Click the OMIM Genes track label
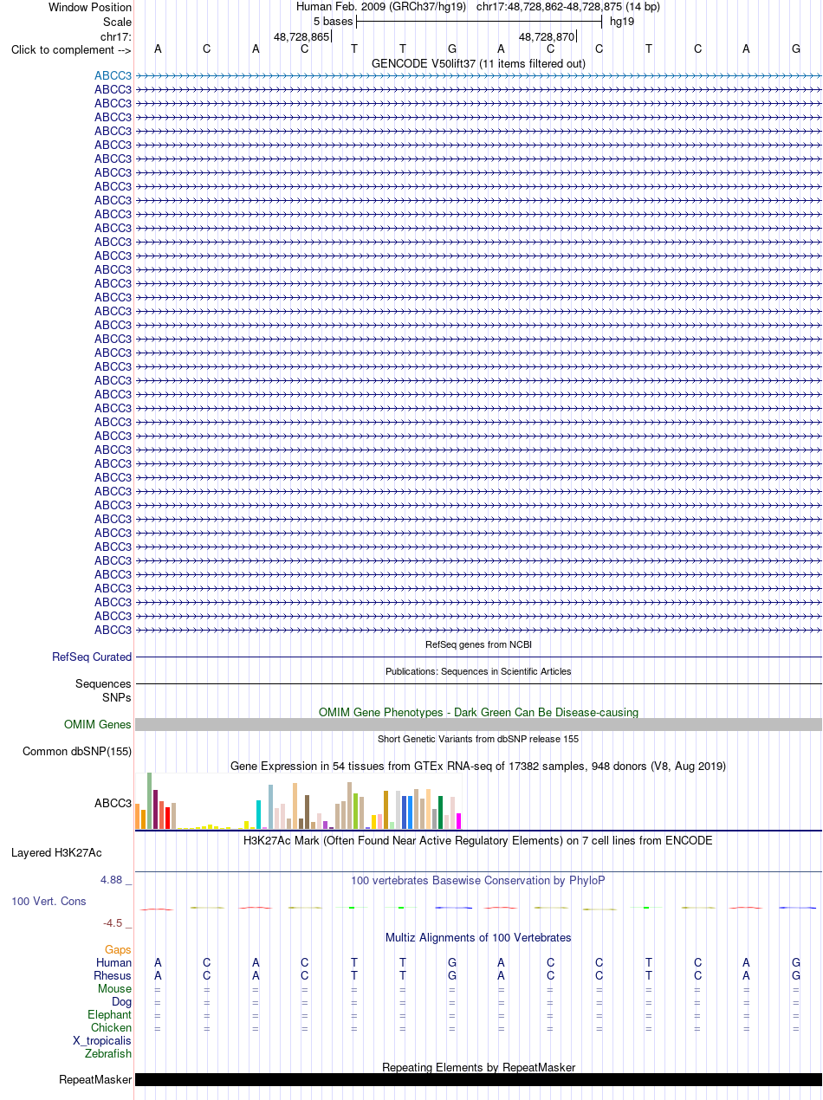 tap(98, 724)
